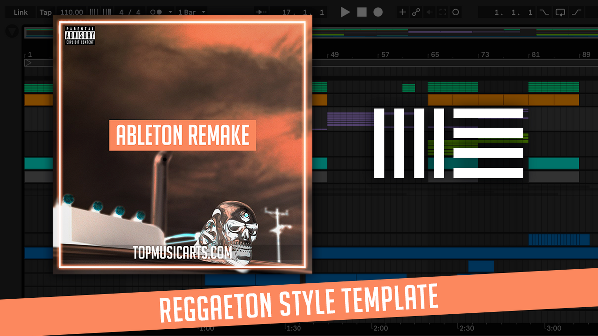This screenshot has height=336, width=598.
Task: Capture recently played MIDI
Action: [x=443, y=12]
